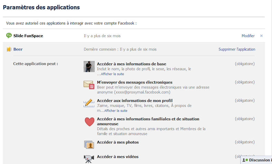Expand Afficher la suite under profile info
The height and width of the screenshot is (164, 272).
click(x=116, y=111)
